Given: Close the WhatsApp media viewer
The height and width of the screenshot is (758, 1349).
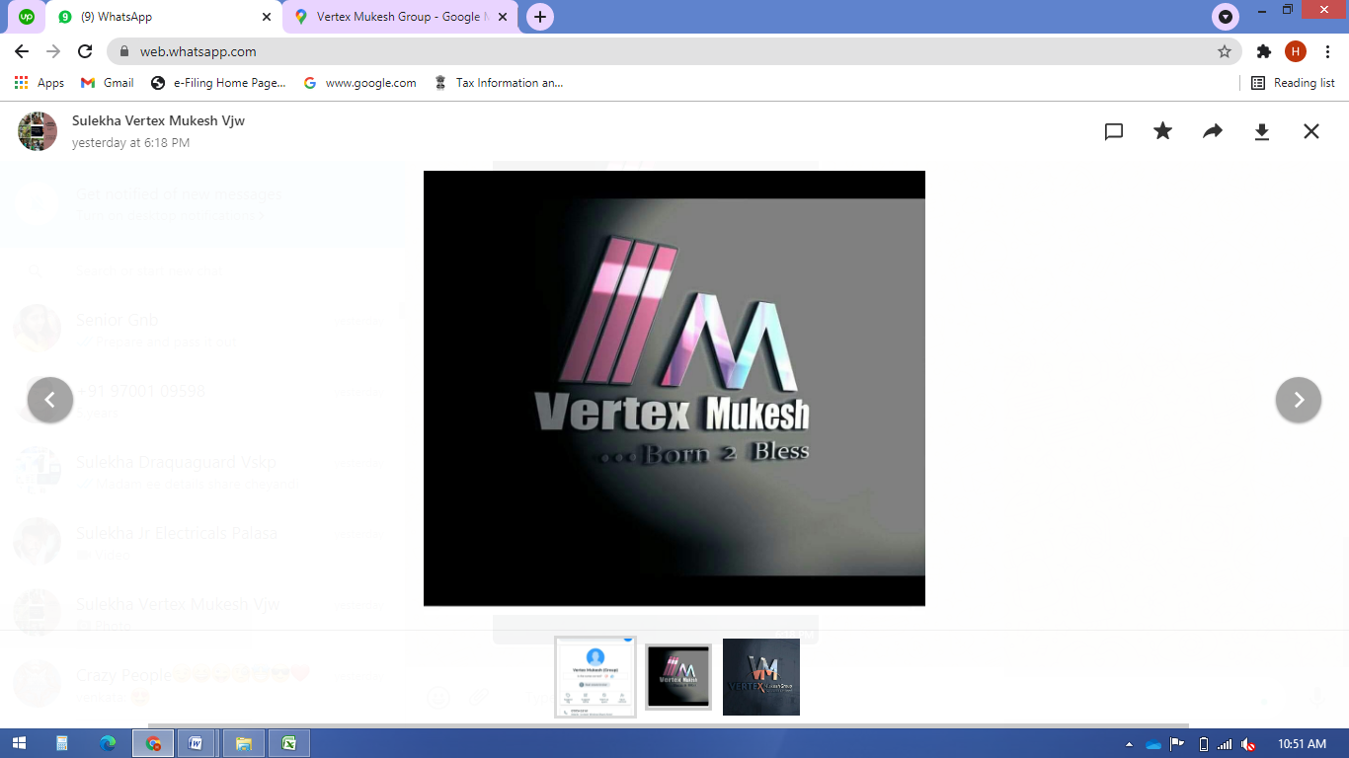Looking at the screenshot, I should (x=1311, y=131).
